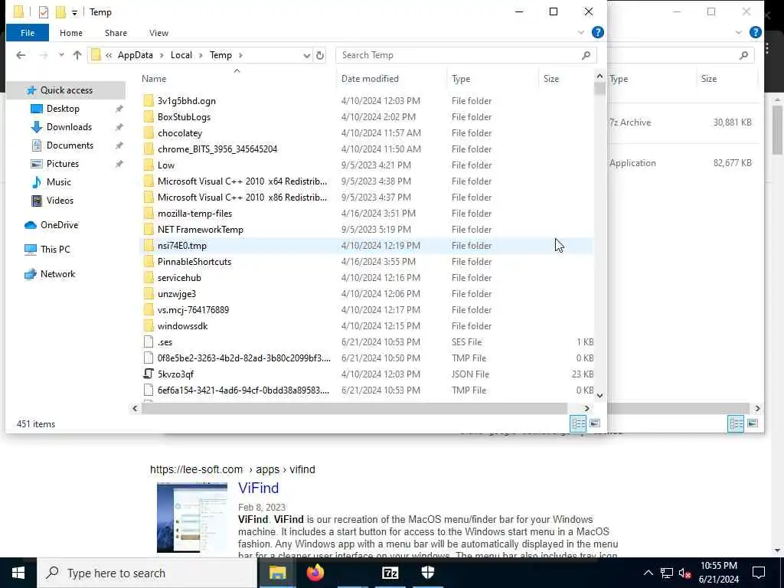This screenshot has height=588, width=784.
Task: Select nsi74E0.tmp folder icon
Action: click(x=149, y=246)
